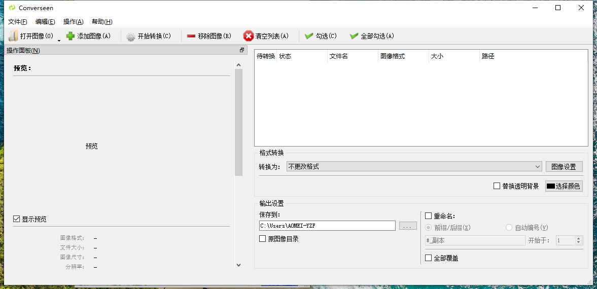Minimize the Converseen window
The image size is (597, 289).
(535, 8)
